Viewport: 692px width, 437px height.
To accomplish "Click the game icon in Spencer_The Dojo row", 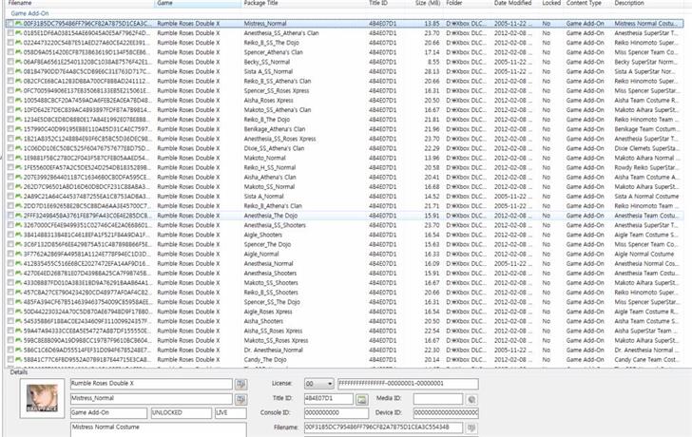I will tap(19, 244).
